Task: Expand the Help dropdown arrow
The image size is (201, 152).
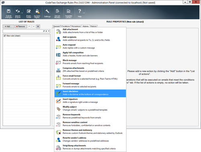Action: [x=84, y=13]
